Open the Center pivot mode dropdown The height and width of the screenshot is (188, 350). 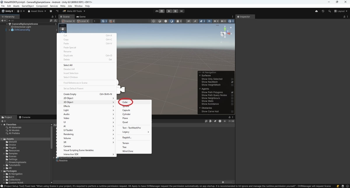(68, 21)
